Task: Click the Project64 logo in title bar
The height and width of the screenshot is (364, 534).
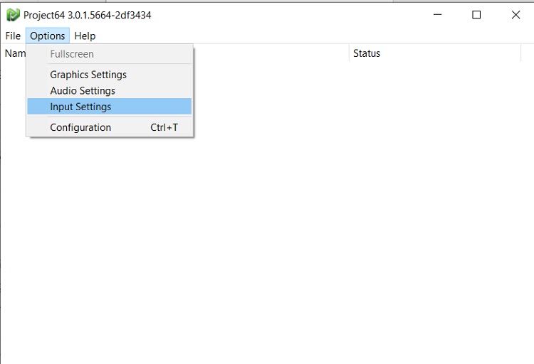Action: (13, 15)
